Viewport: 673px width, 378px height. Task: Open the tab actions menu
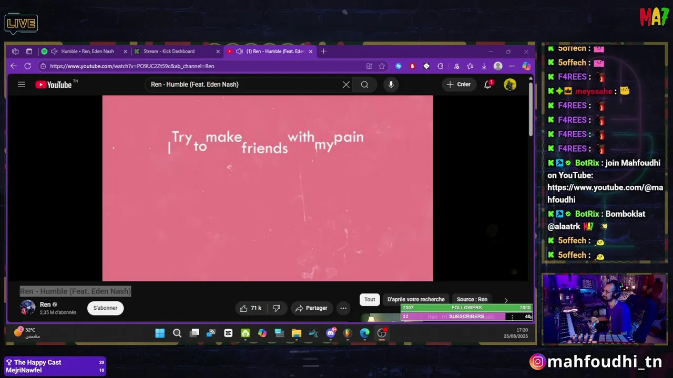coord(29,51)
